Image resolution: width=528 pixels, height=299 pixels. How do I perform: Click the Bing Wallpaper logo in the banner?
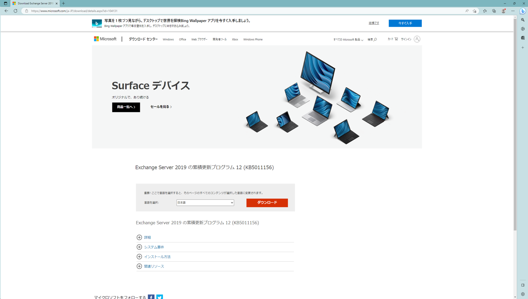tap(97, 23)
